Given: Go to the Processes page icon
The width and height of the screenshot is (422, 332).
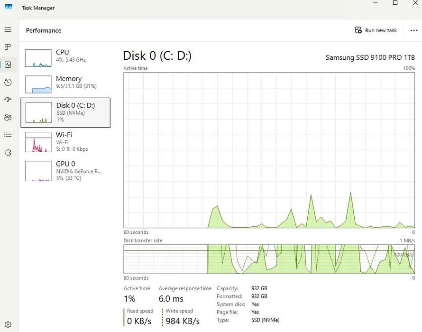Looking at the screenshot, I should (x=8, y=47).
